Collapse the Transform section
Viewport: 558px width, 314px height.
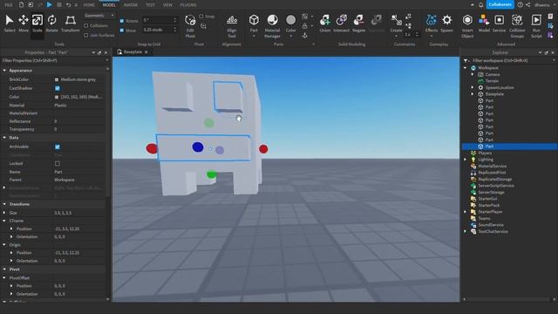point(4,204)
